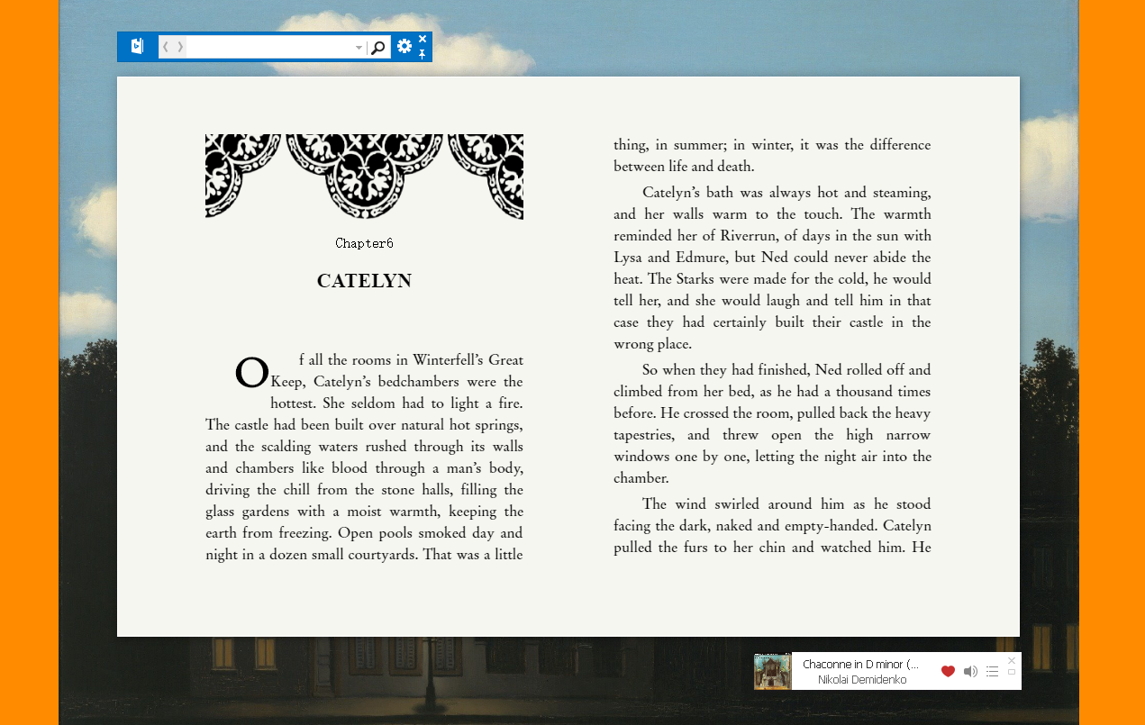This screenshot has width=1145, height=725.
Task: Go back with the search bar left arrow
Action: 166,47
